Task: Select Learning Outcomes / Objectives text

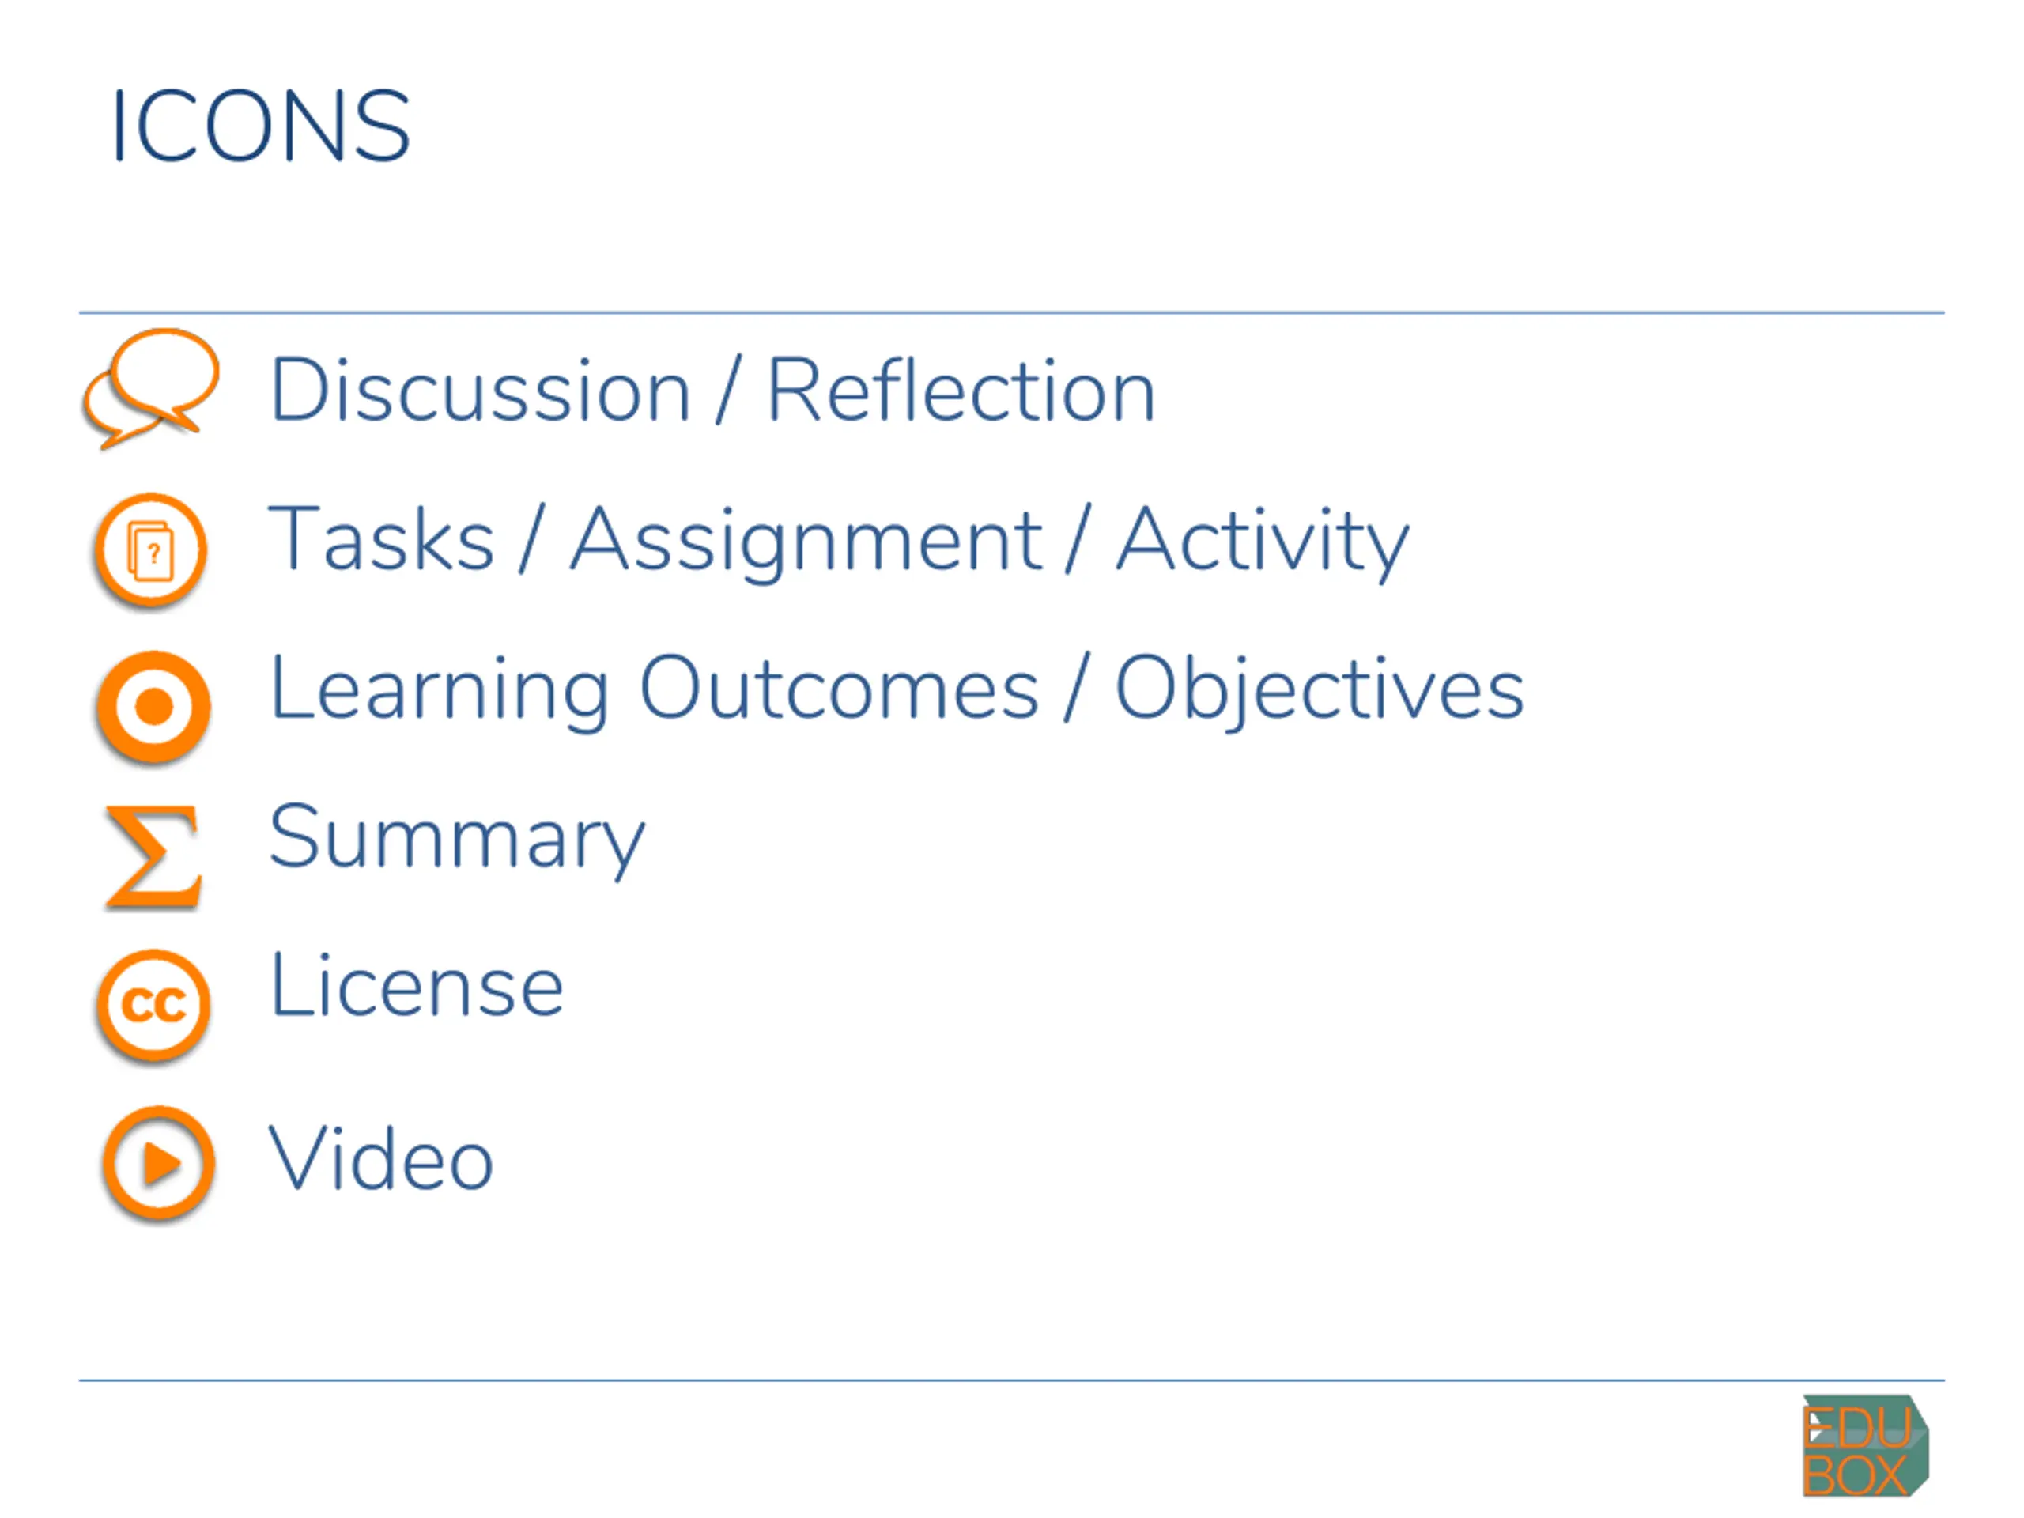Action: (x=897, y=691)
